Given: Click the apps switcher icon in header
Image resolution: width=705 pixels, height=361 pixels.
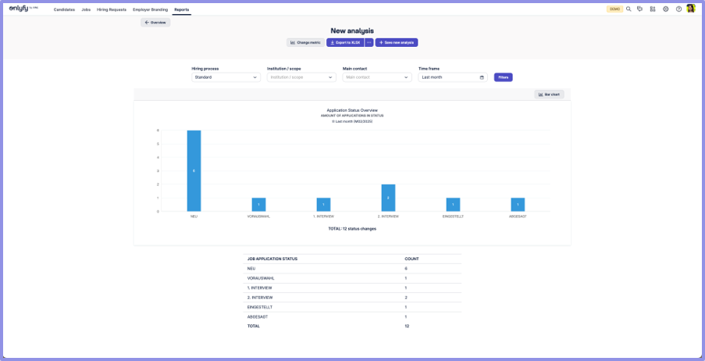Looking at the screenshot, I should [653, 9].
